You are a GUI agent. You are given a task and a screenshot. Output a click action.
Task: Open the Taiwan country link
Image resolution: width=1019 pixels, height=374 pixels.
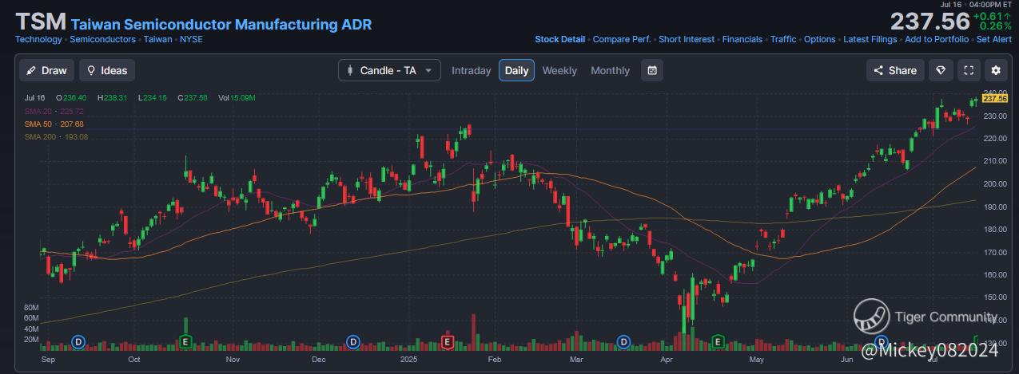pyautogui.click(x=157, y=39)
